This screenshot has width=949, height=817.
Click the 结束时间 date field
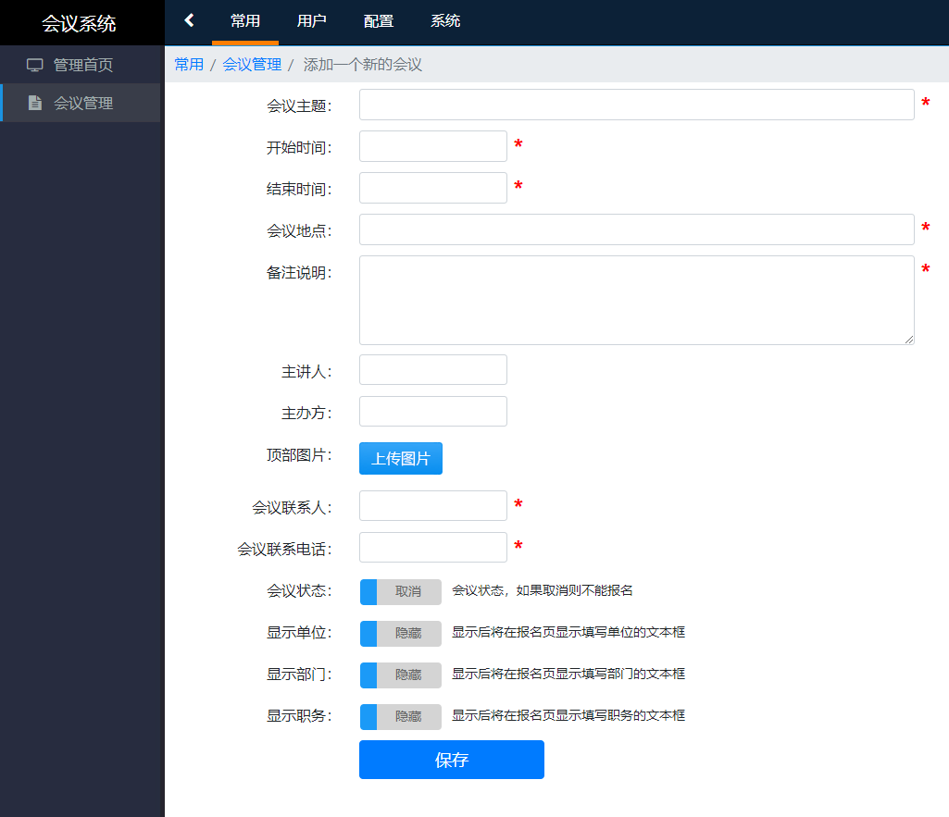click(432, 188)
